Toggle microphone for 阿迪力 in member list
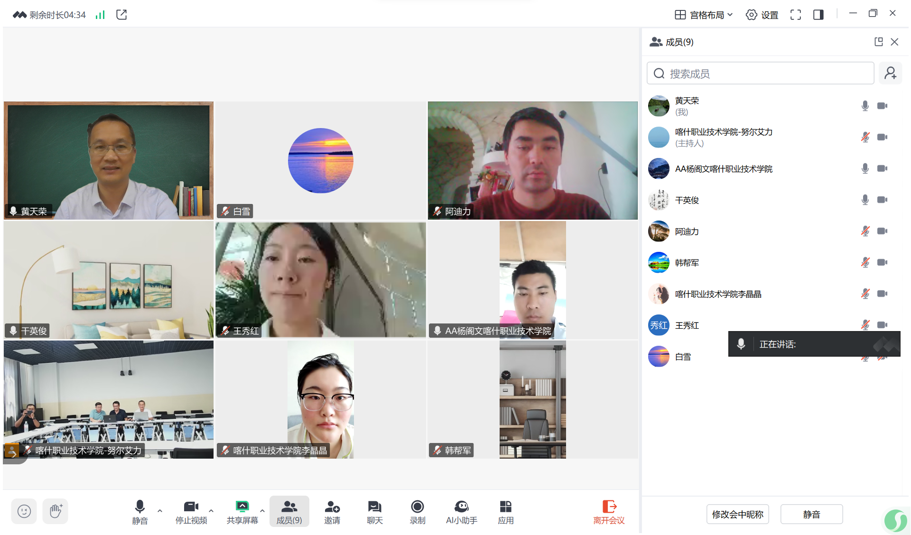 (x=865, y=231)
